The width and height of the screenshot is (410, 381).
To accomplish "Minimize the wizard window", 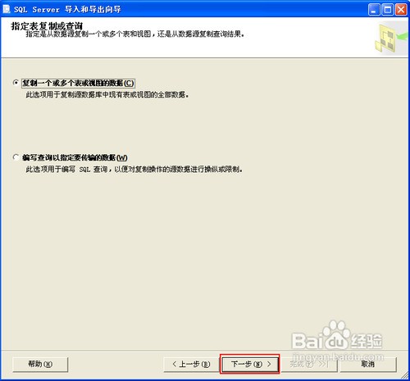I will (374, 10).
